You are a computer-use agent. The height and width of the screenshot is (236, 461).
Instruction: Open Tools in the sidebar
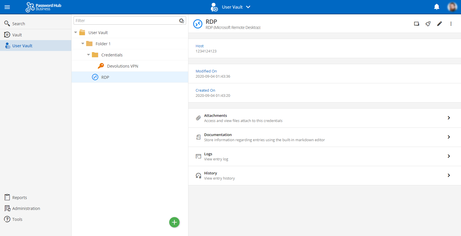36,219
